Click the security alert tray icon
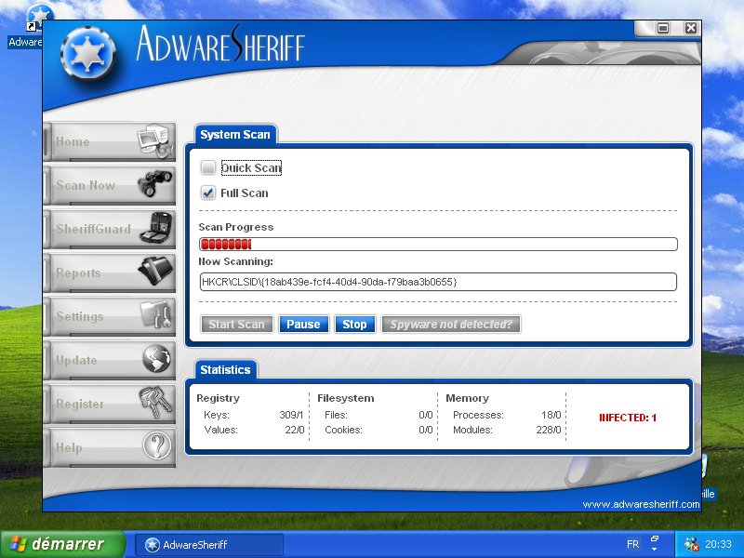Viewport: 744px width, 558px height. pyautogui.click(x=691, y=544)
